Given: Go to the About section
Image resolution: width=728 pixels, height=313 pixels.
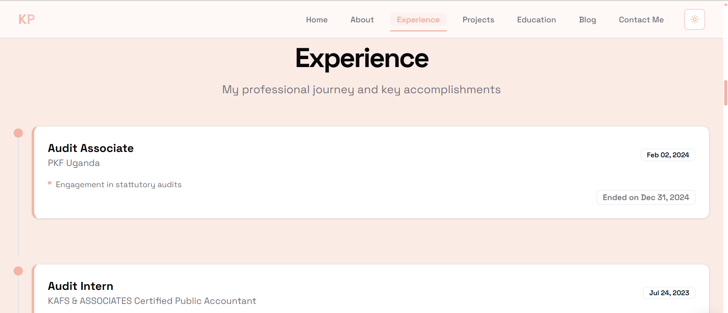Looking at the screenshot, I should coord(362,20).
